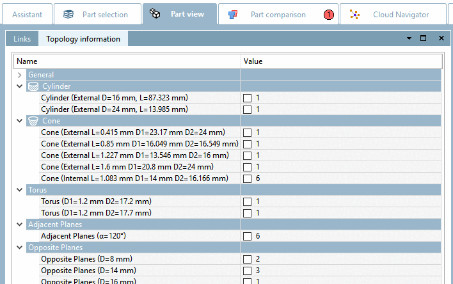Tick the Torus D2=17.2 mm checkbox
Screen dimensions: 453x284
pos(247,201)
